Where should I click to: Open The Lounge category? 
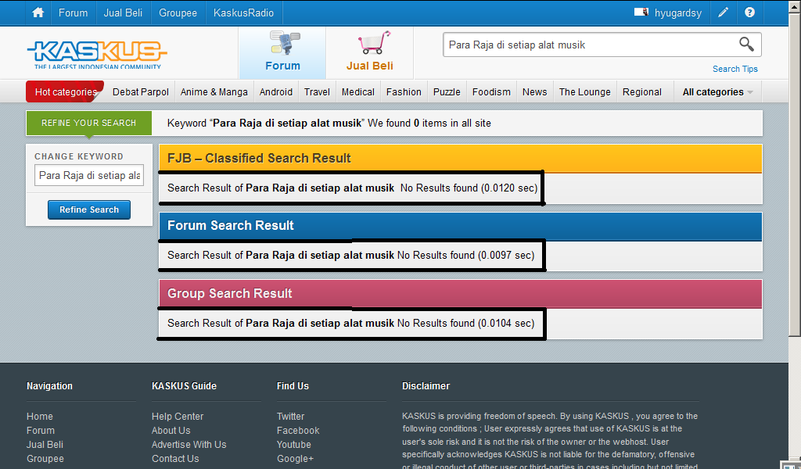[585, 92]
